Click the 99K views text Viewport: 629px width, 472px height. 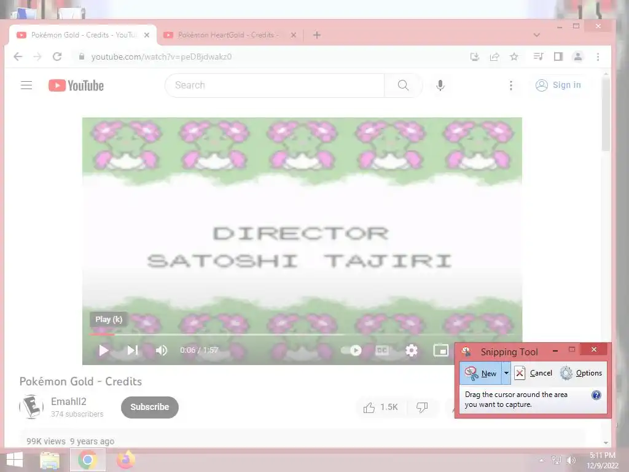click(x=45, y=441)
